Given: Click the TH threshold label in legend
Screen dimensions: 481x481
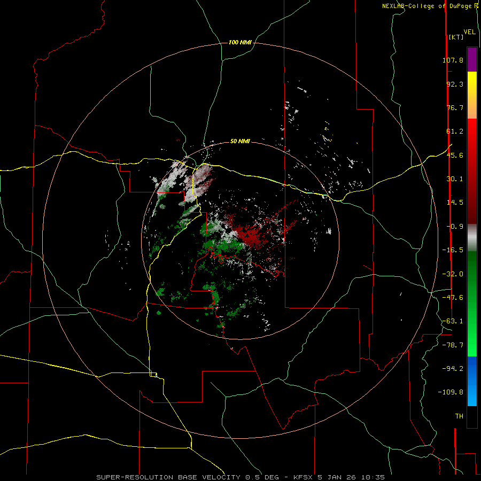Looking at the screenshot, I should 459,416.
